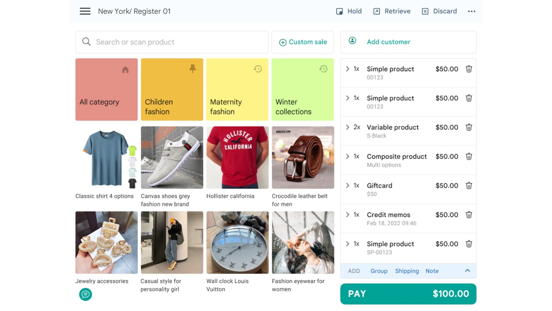The height and width of the screenshot is (311, 552).
Task: Click the Discard icon
Action: click(425, 11)
